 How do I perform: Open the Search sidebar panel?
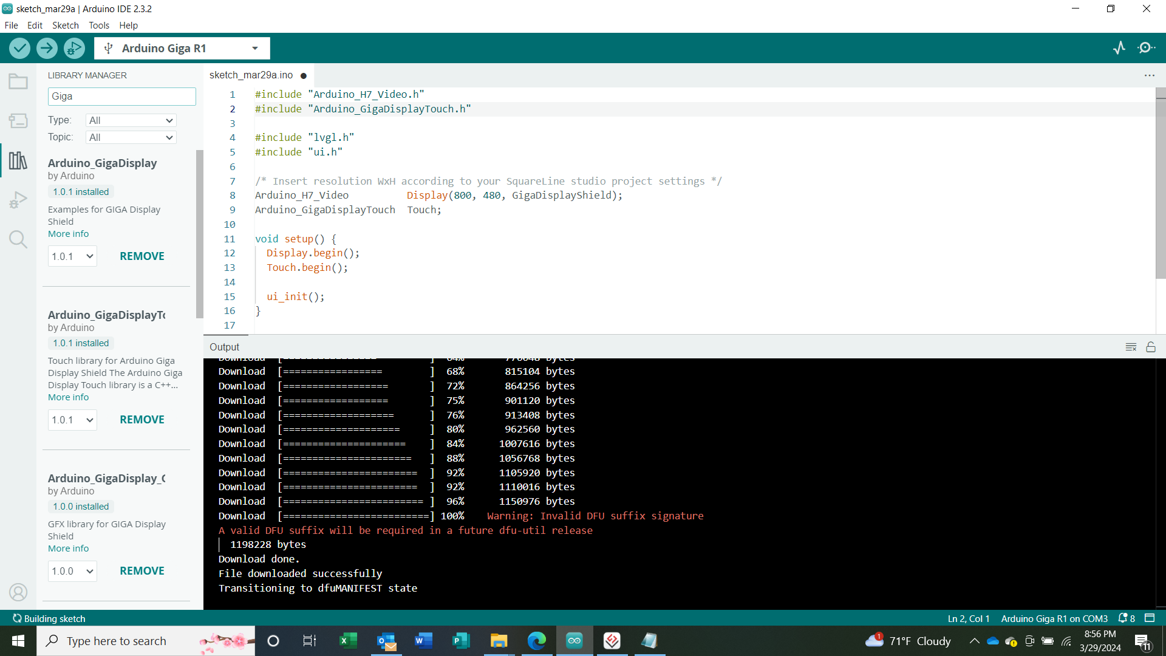pos(18,239)
